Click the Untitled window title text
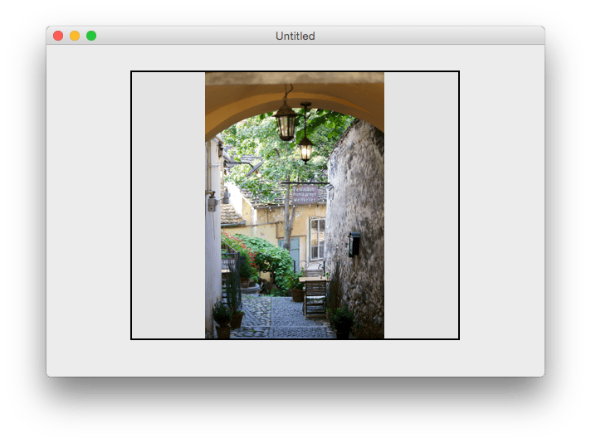The height and width of the screenshot is (443, 591). pyautogui.click(x=295, y=37)
